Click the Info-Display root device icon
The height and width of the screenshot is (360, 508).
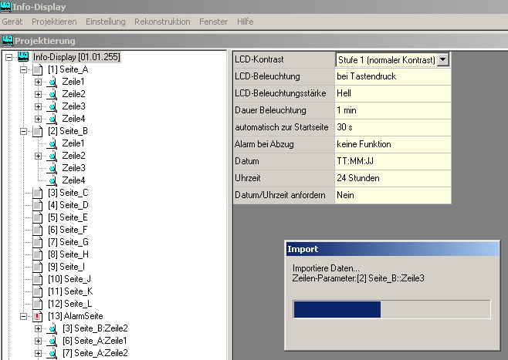[x=23, y=57]
